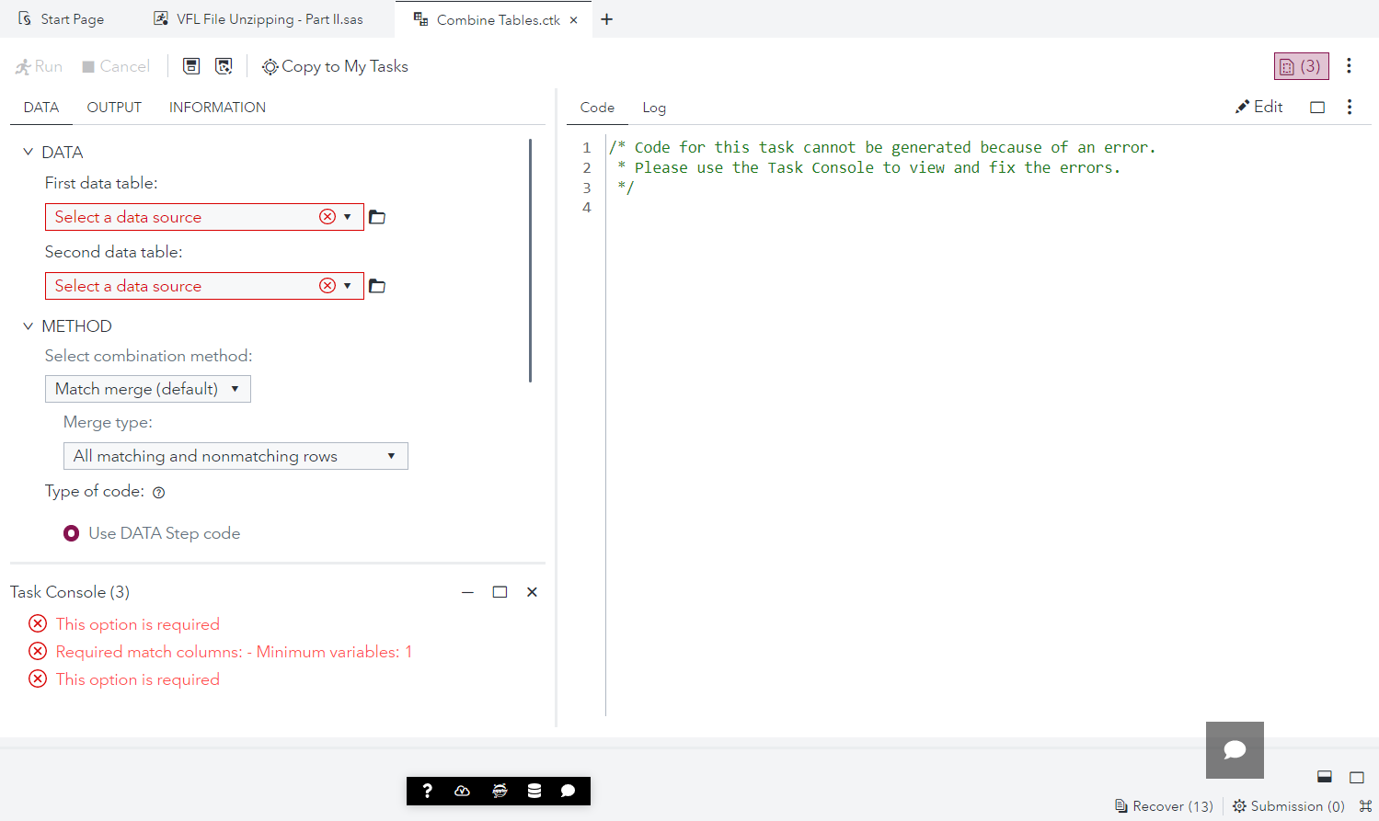Click the error badge on second data table field
Screen dimensions: 1379x821
(x=328, y=285)
